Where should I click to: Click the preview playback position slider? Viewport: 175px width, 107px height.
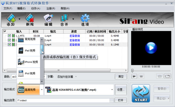[151, 71]
